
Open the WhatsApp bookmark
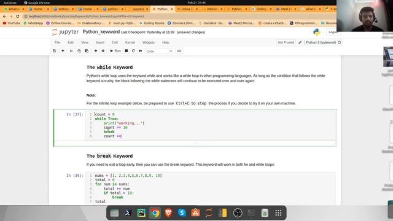point(33,23)
